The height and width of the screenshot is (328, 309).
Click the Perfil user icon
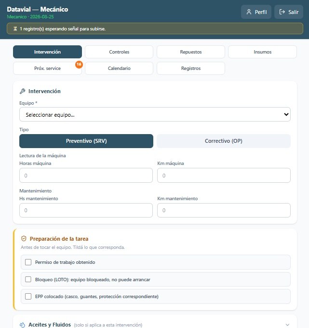249,12
